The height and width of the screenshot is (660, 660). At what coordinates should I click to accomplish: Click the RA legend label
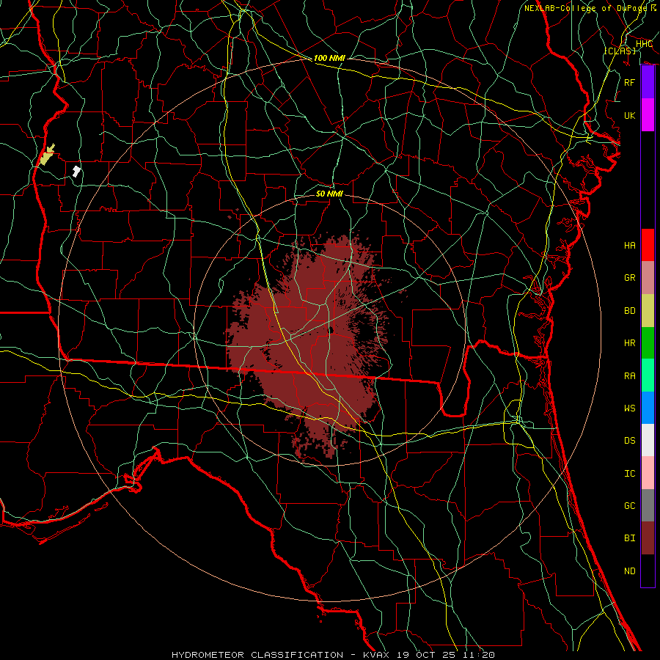tap(629, 376)
